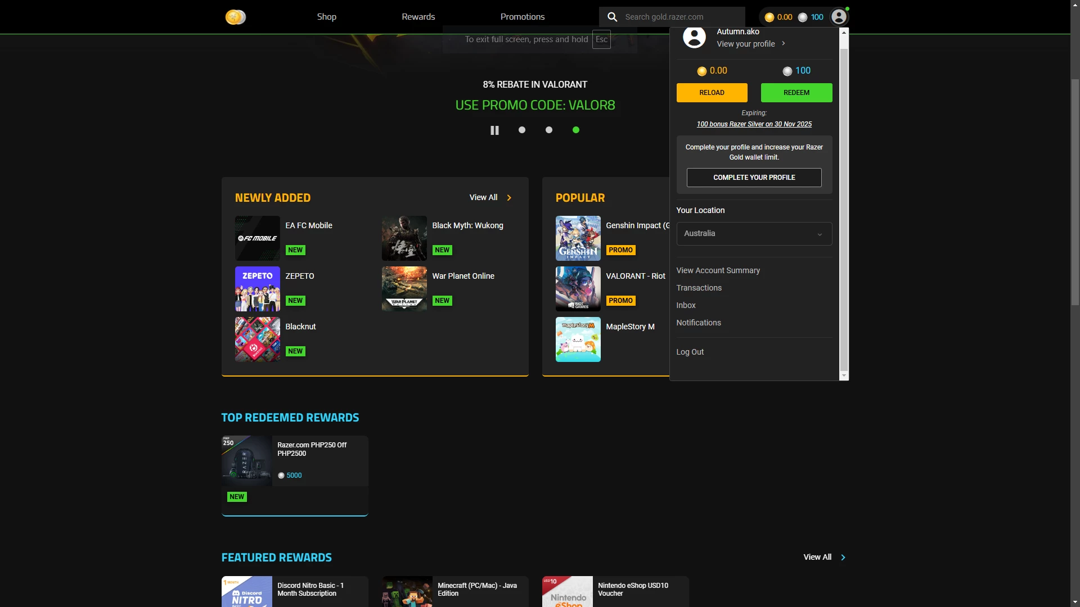Select the active green carousel dot
Screen dimensions: 1080x607
point(576,130)
